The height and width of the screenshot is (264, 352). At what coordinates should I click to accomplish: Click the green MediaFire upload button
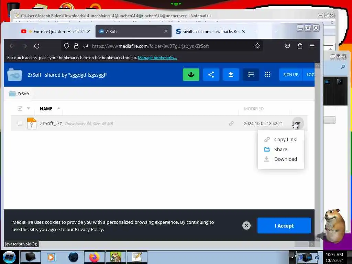[x=191, y=75]
